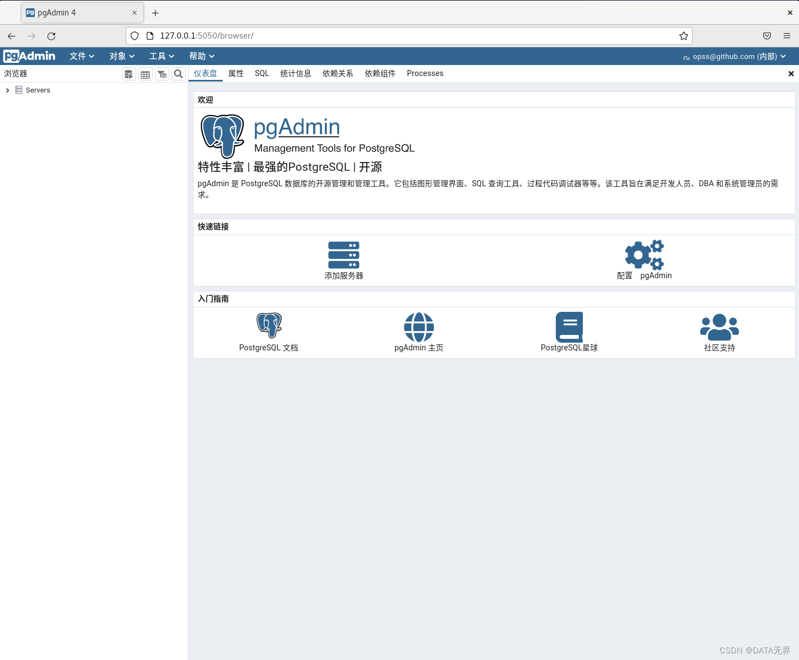Click the 添加服务器 link text
Screen dimensions: 799x660
click(x=344, y=276)
